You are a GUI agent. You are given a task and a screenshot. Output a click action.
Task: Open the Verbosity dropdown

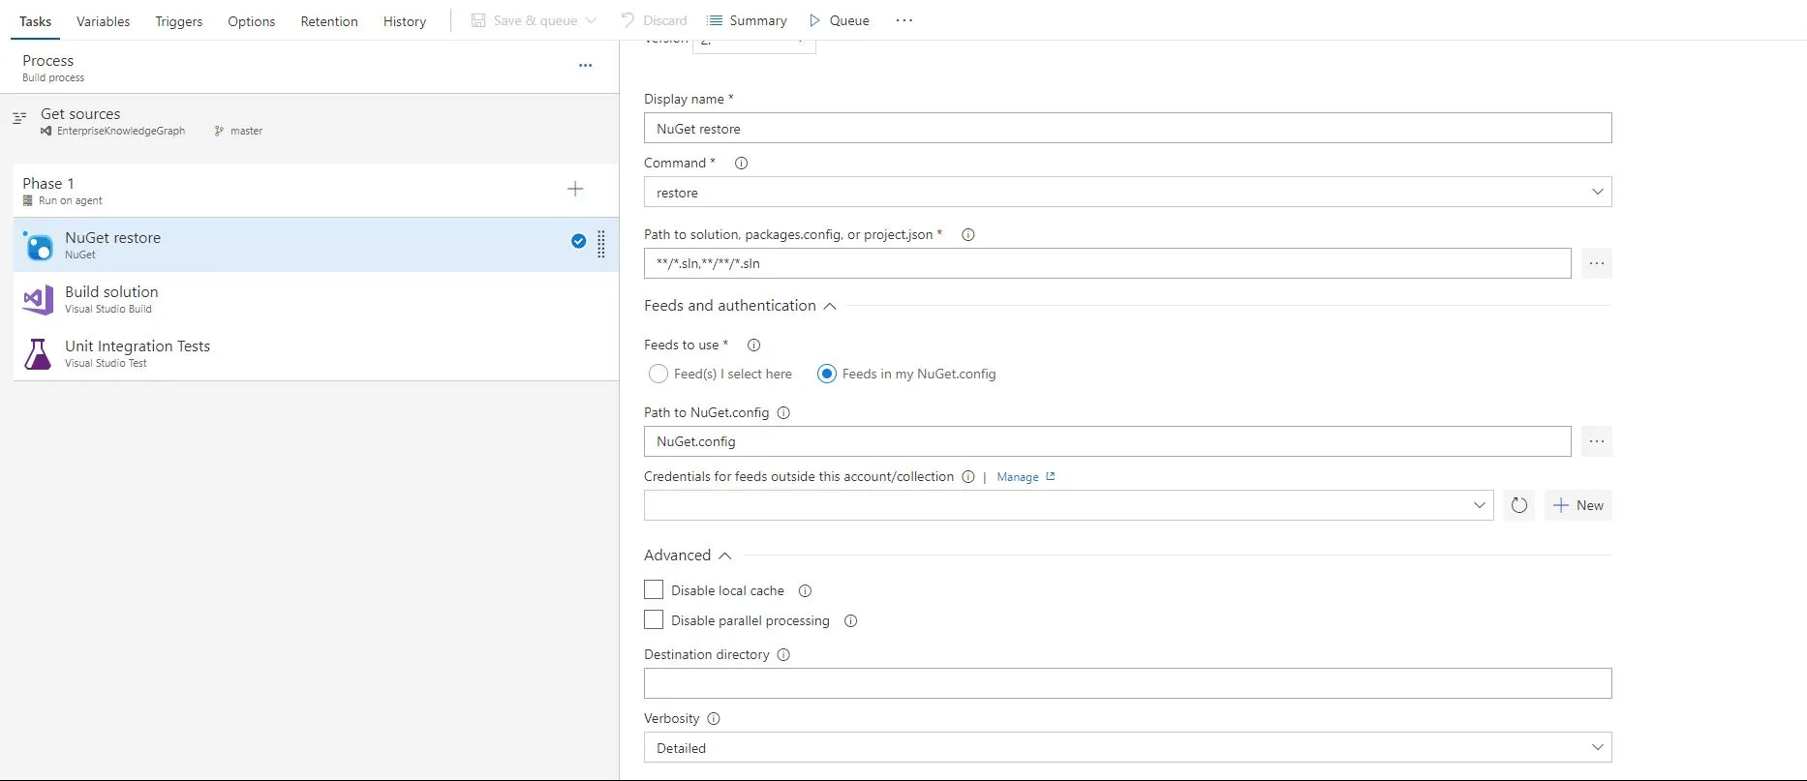point(1127,748)
